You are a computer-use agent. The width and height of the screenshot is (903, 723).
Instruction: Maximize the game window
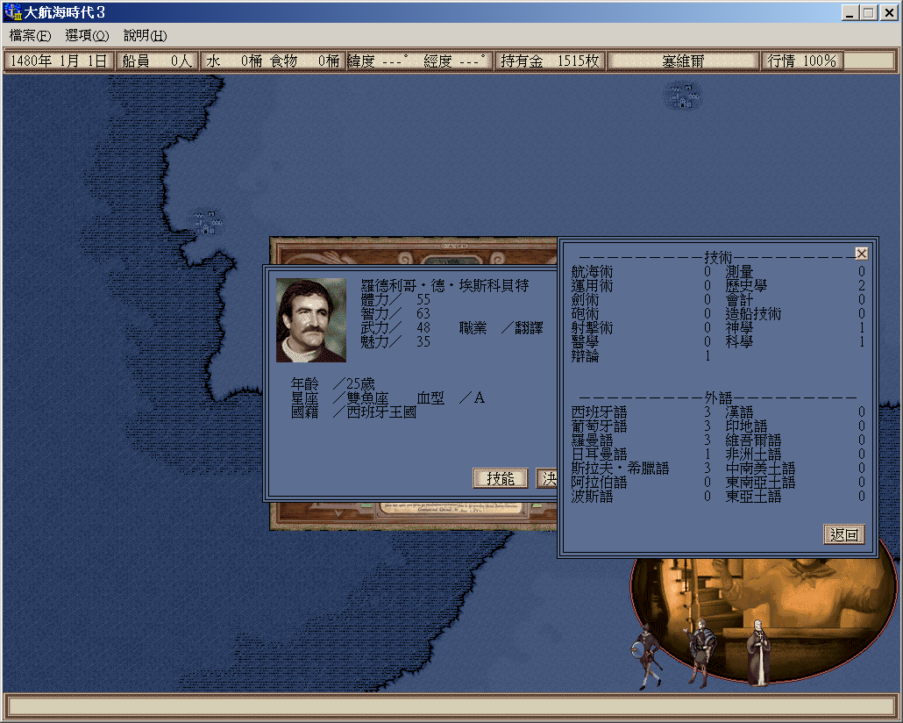coord(868,13)
